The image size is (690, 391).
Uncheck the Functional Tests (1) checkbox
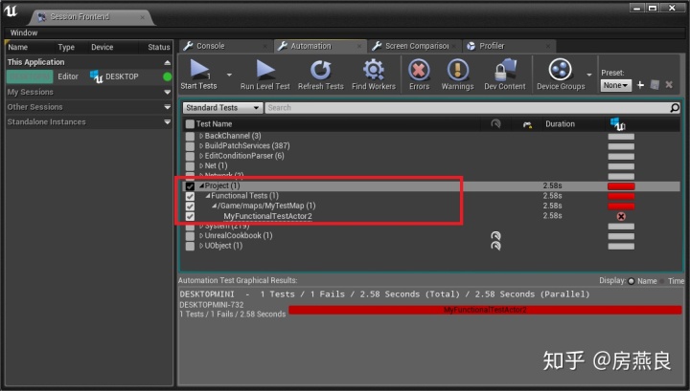point(190,196)
